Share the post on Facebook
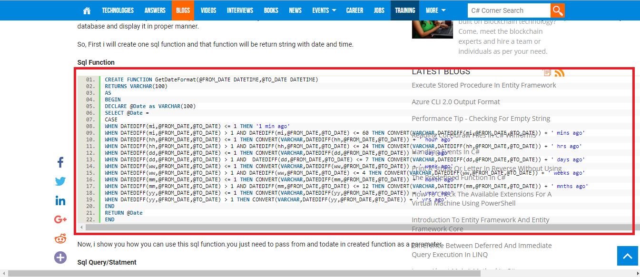Image resolution: width=640 pixels, height=277 pixels. pyautogui.click(x=60, y=163)
